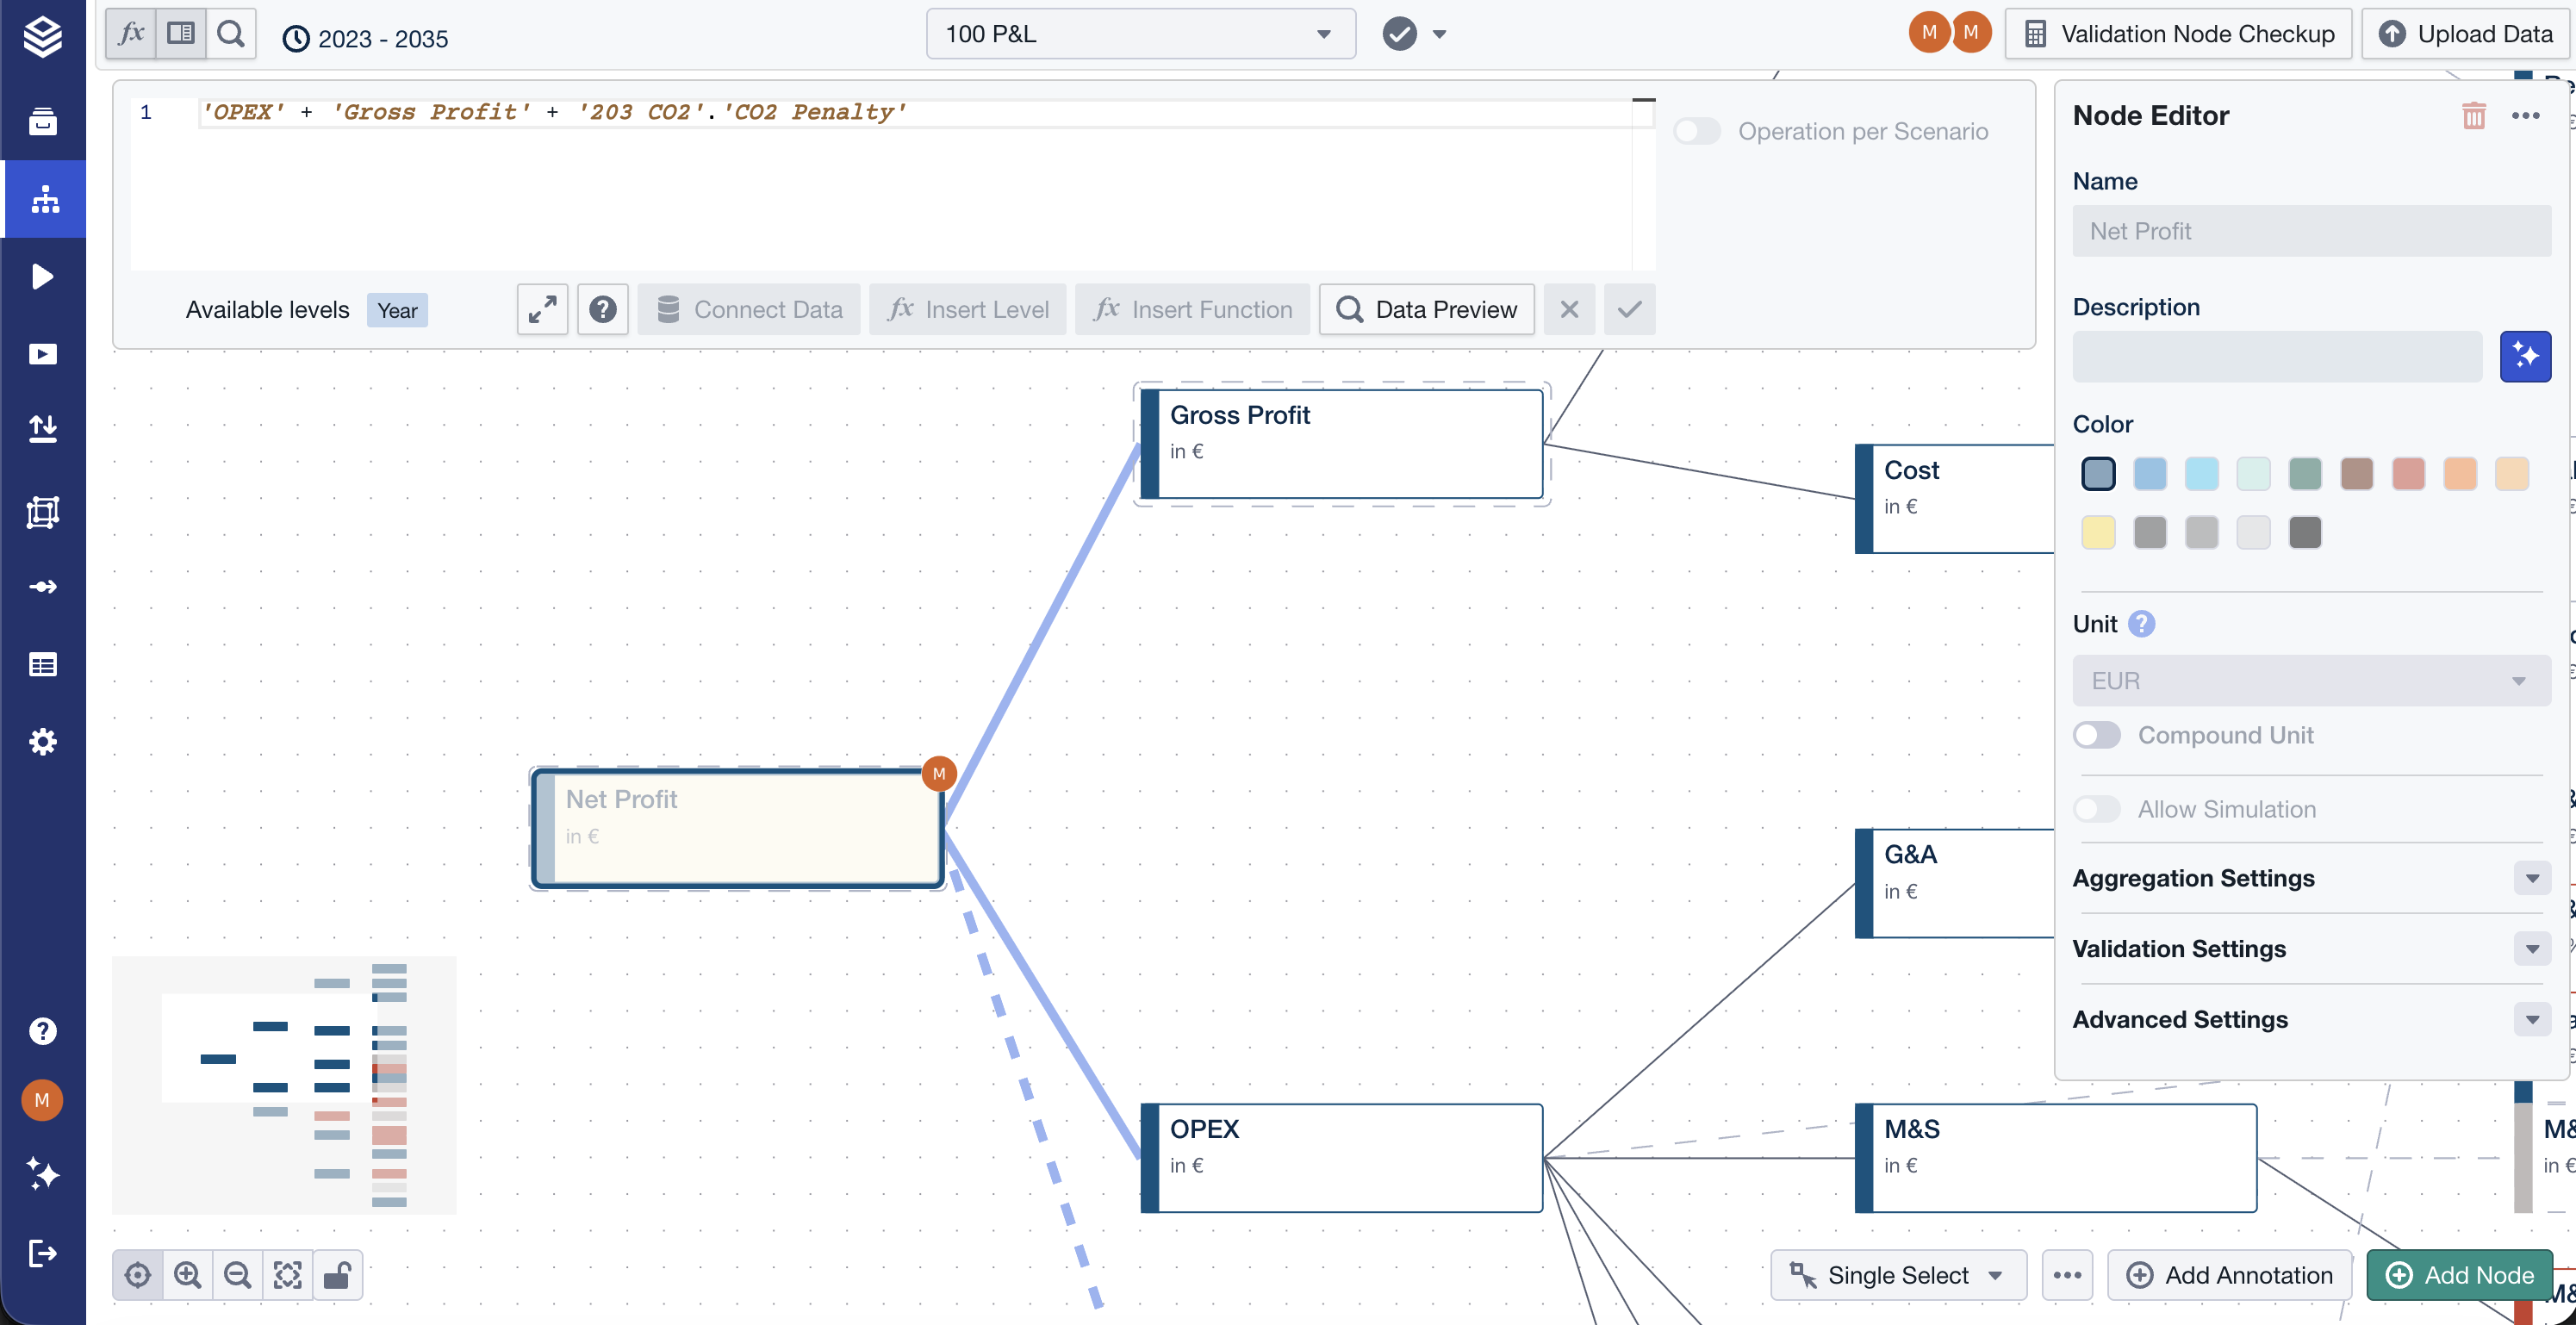Viewport: 2576px width, 1325px height.
Task: Click the AI description generator sparkle button
Action: coord(2524,356)
